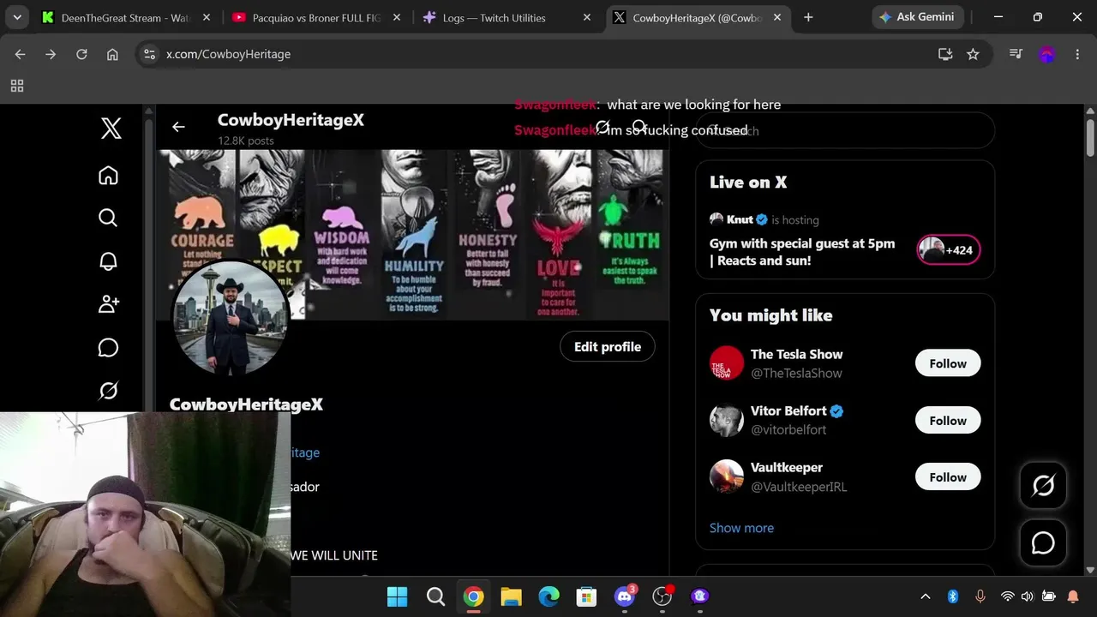Open Windows taskbar search
Viewport: 1097px width, 617px height.
(x=435, y=596)
